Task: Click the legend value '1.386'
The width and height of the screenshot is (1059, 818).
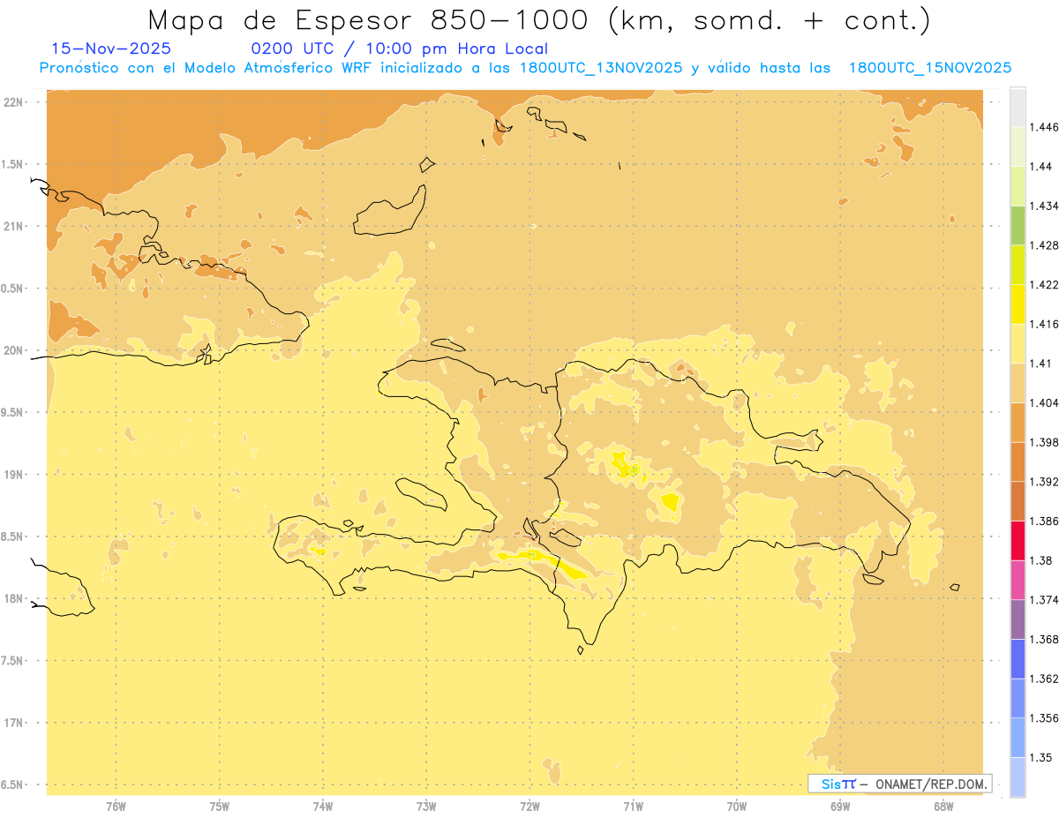Action: (x=1044, y=522)
